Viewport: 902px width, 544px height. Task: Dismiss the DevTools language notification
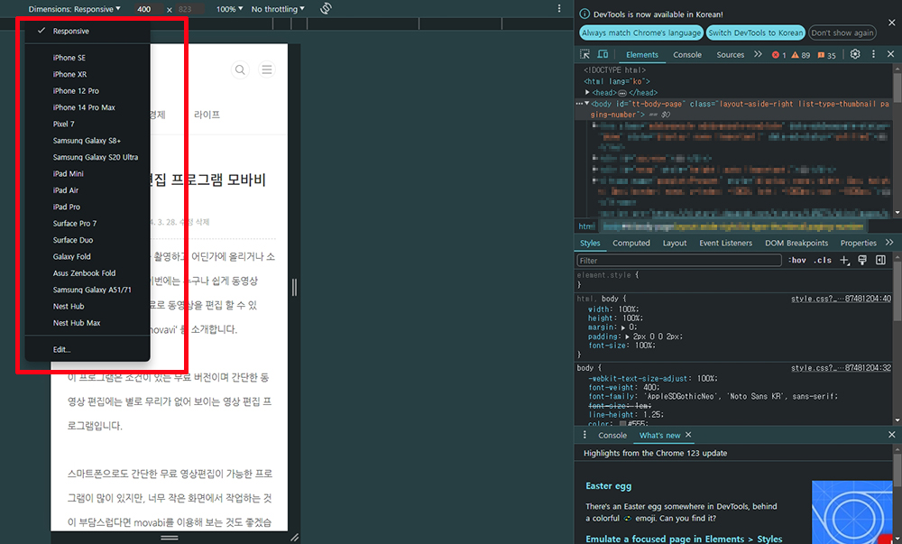(892, 23)
